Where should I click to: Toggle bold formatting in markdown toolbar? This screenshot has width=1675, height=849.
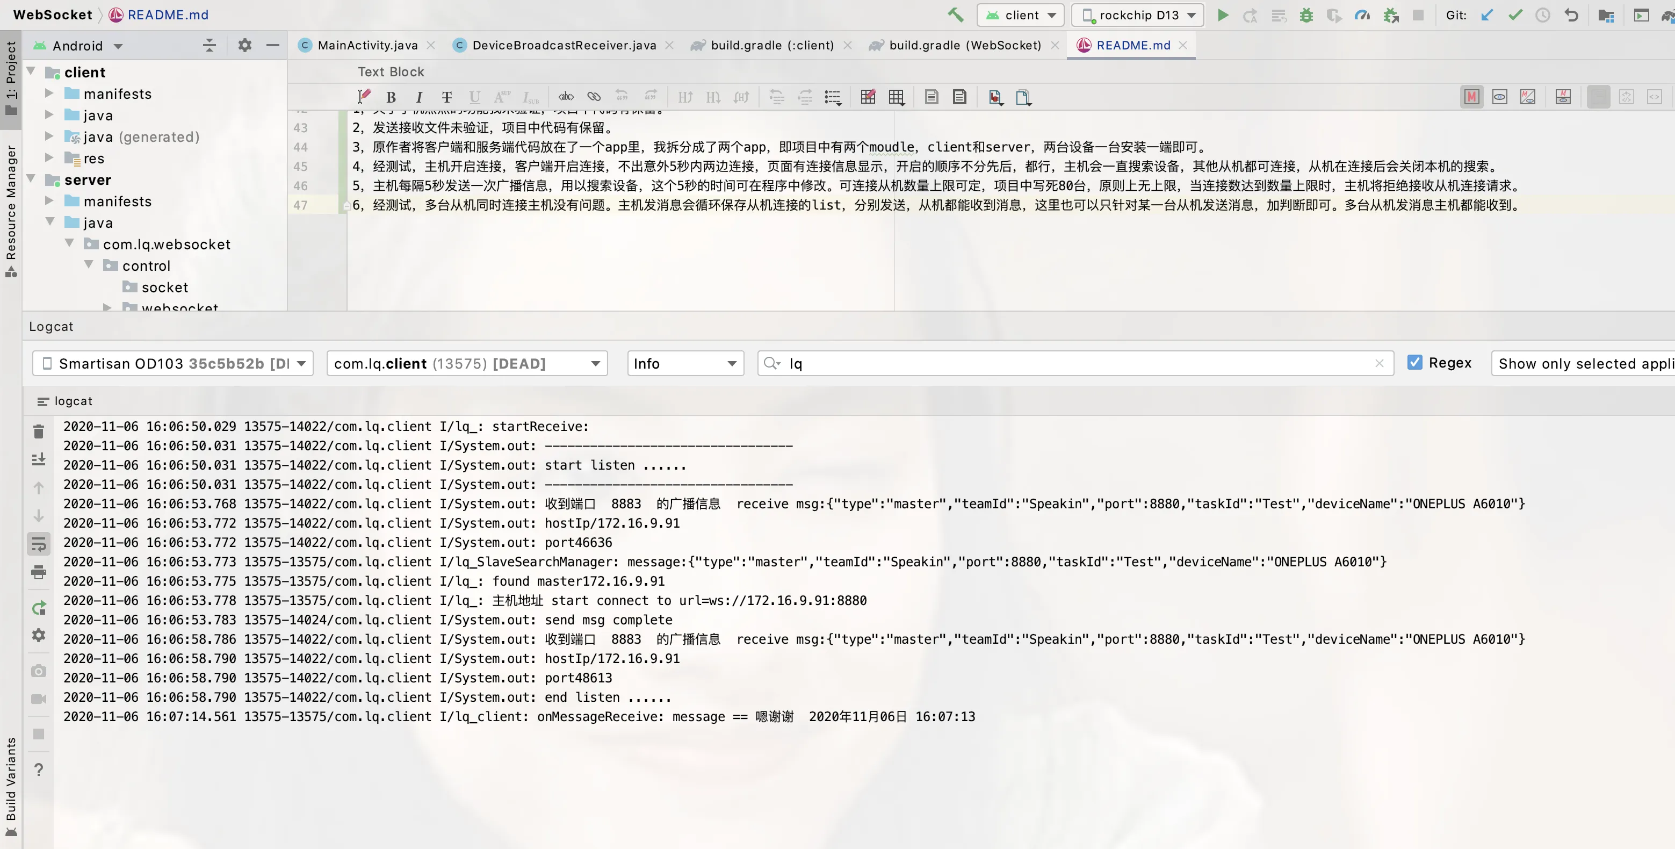391,98
